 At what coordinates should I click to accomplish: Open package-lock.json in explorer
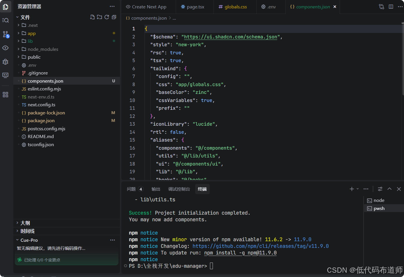click(67, 113)
